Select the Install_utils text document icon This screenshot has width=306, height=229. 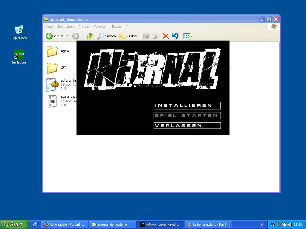point(52,101)
